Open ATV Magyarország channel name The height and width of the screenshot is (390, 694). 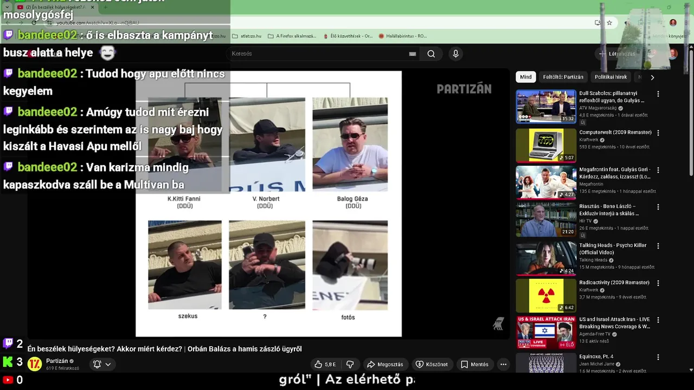tap(599, 108)
